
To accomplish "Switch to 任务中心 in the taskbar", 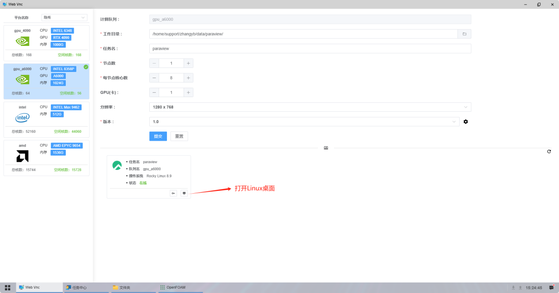I will click(x=86, y=287).
